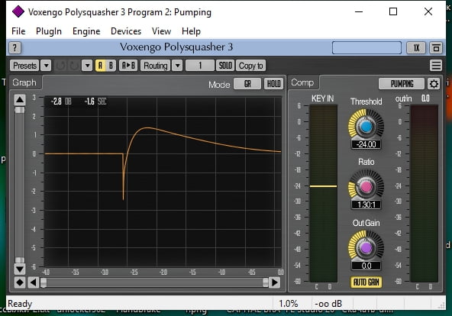Expand the undo history dropdown arrow
The image size is (452, 316).
click(87, 66)
